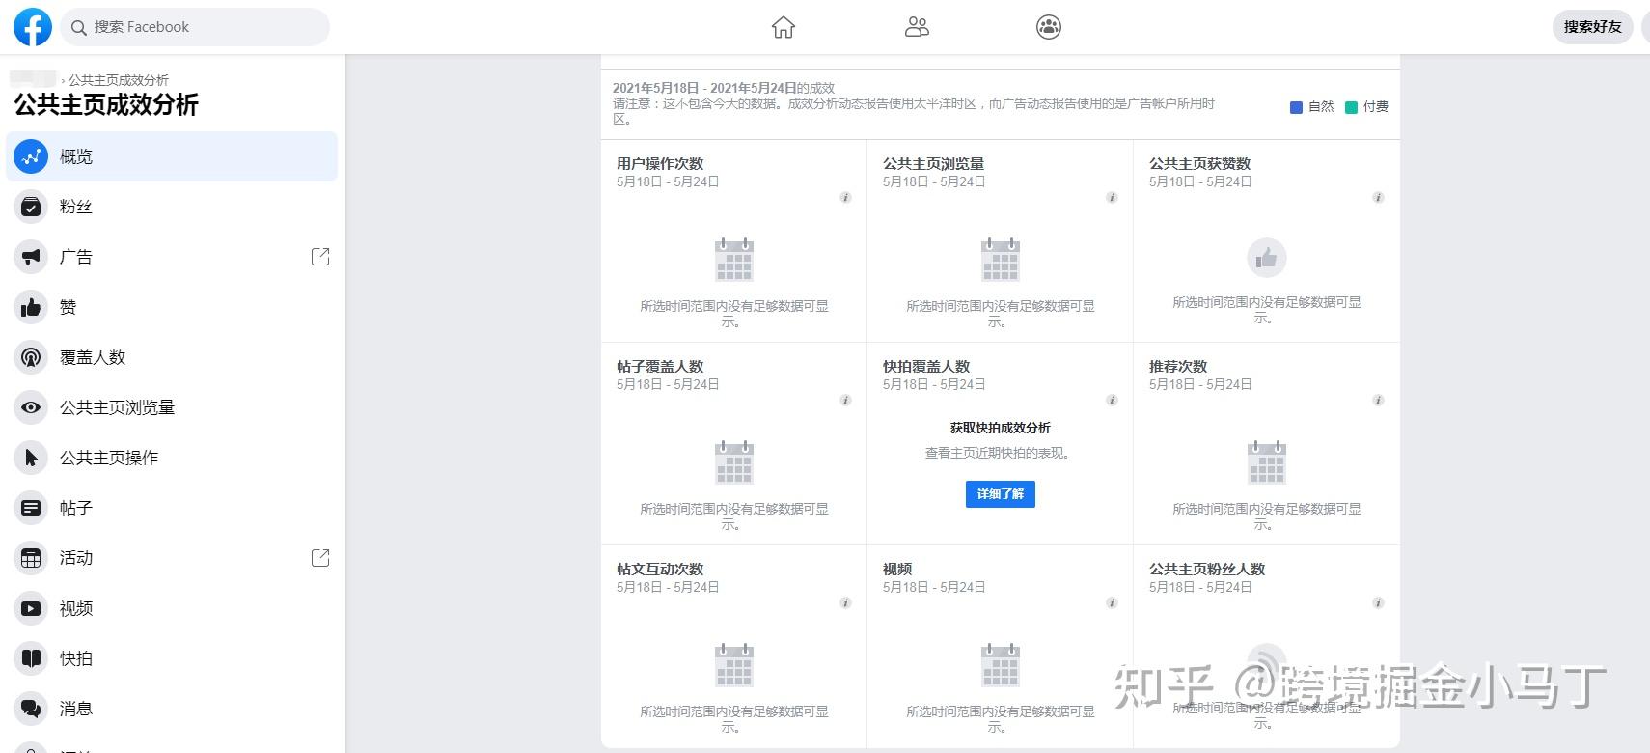
Task: Click the 公共主页获赞数 thumbs-up placeholder
Action: (1266, 258)
